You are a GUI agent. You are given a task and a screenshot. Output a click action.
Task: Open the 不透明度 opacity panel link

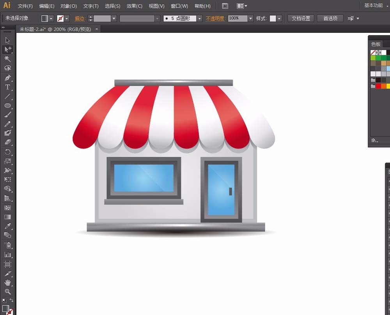click(215, 18)
